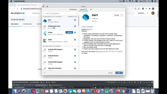This screenshot has width=167, height=94.
Task: Open the Plugin homepage link
Action: click(x=87, y=27)
